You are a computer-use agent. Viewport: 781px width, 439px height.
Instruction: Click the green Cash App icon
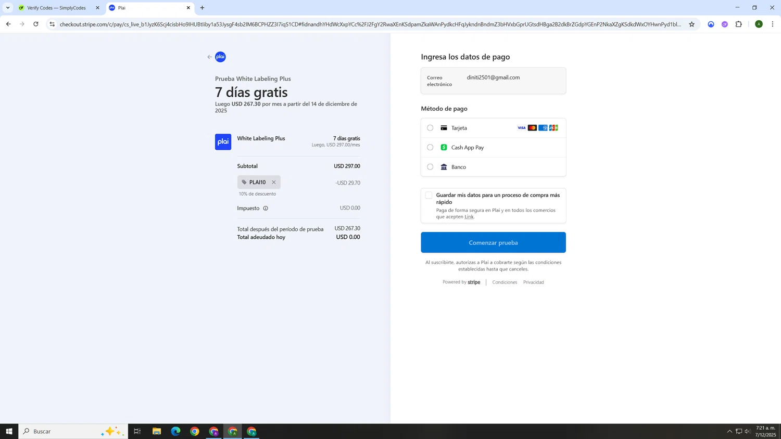(444, 148)
